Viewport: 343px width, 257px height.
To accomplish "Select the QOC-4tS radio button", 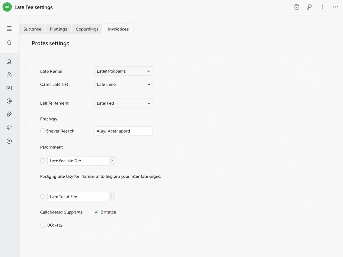I will (x=43, y=225).
